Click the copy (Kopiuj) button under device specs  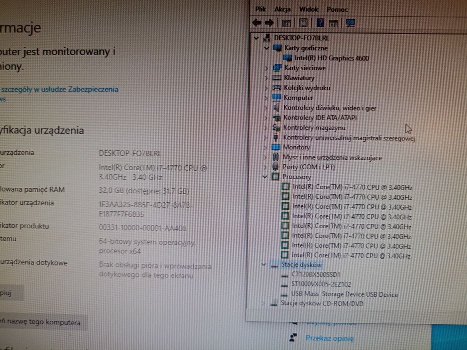click(x=12, y=293)
